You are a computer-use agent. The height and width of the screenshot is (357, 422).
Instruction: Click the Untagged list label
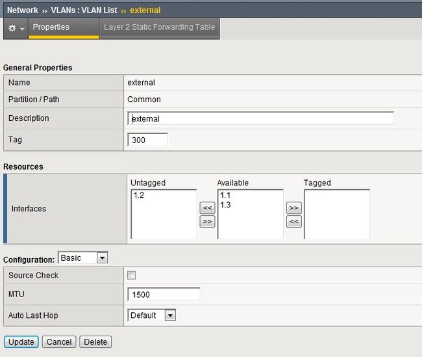pyautogui.click(x=148, y=183)
